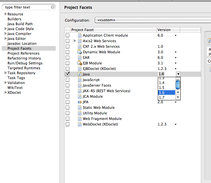Open Dynamic Web Module version dropdown

175,52
